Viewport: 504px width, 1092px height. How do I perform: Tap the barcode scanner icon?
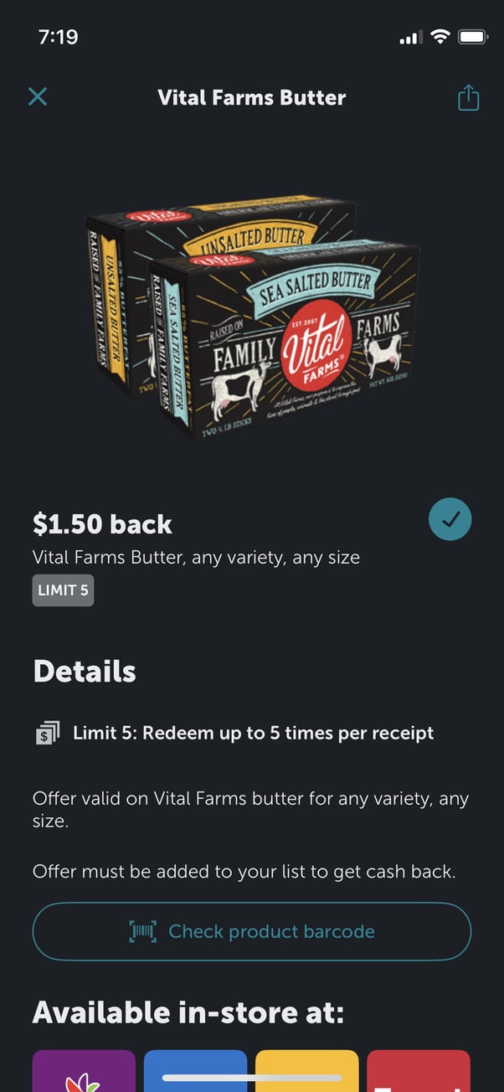click(143, 931)
